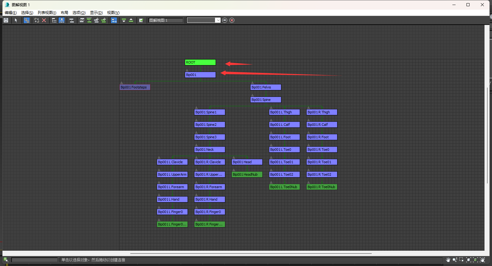Select the Bip001 L UpperArm node

click(172, 174)
